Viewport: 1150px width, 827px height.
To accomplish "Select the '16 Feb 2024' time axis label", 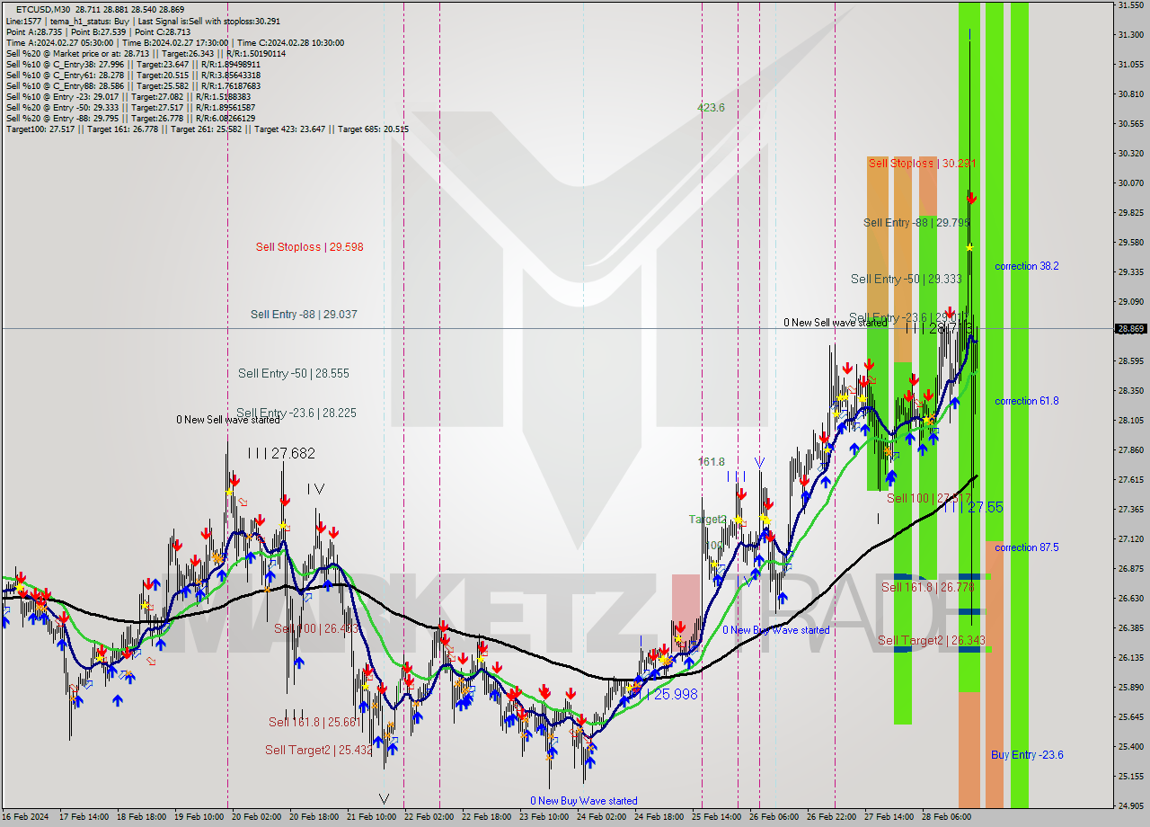I will 25,817.
